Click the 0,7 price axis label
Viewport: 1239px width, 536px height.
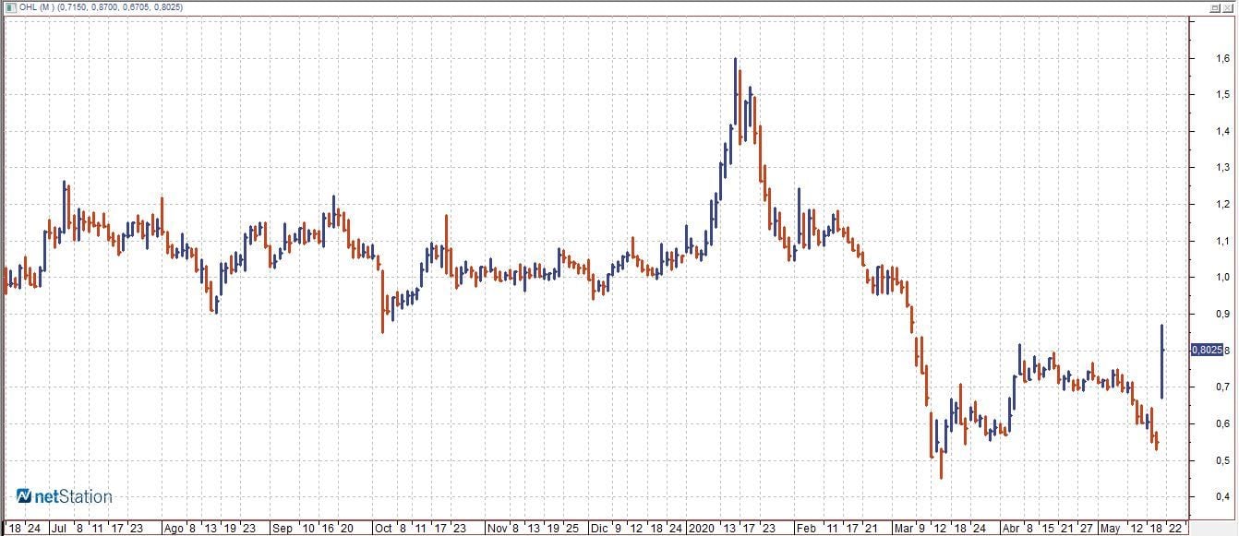point(1222,387)
